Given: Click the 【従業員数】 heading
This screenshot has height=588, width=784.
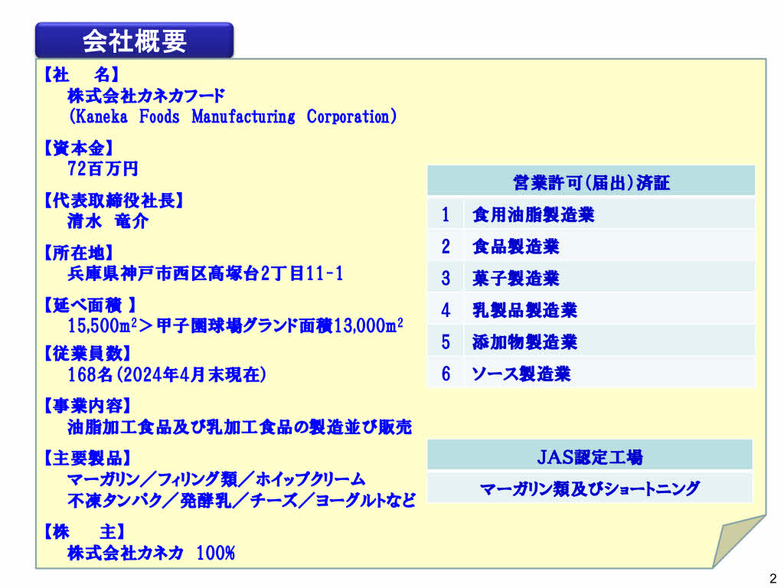Looking at the screenshot, I should click(87, 354).
